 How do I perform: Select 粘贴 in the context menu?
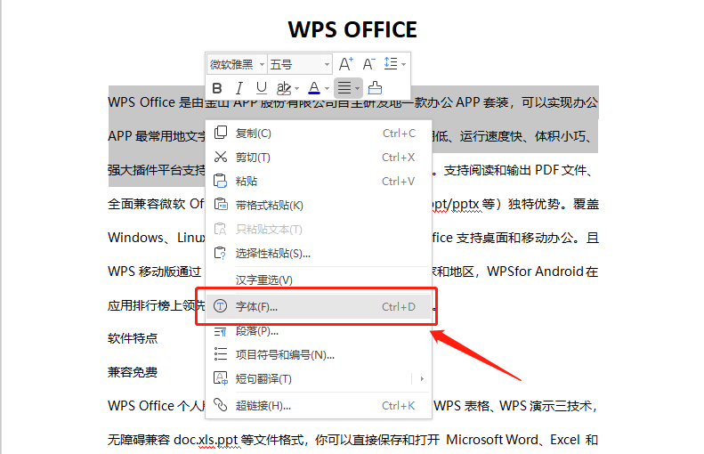point(319,182)
